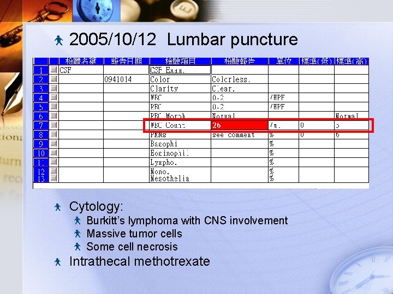Click 'Burkitt's lymphoma with CNS involvement' line
The image size is (393, 294).
pos(187,220)
